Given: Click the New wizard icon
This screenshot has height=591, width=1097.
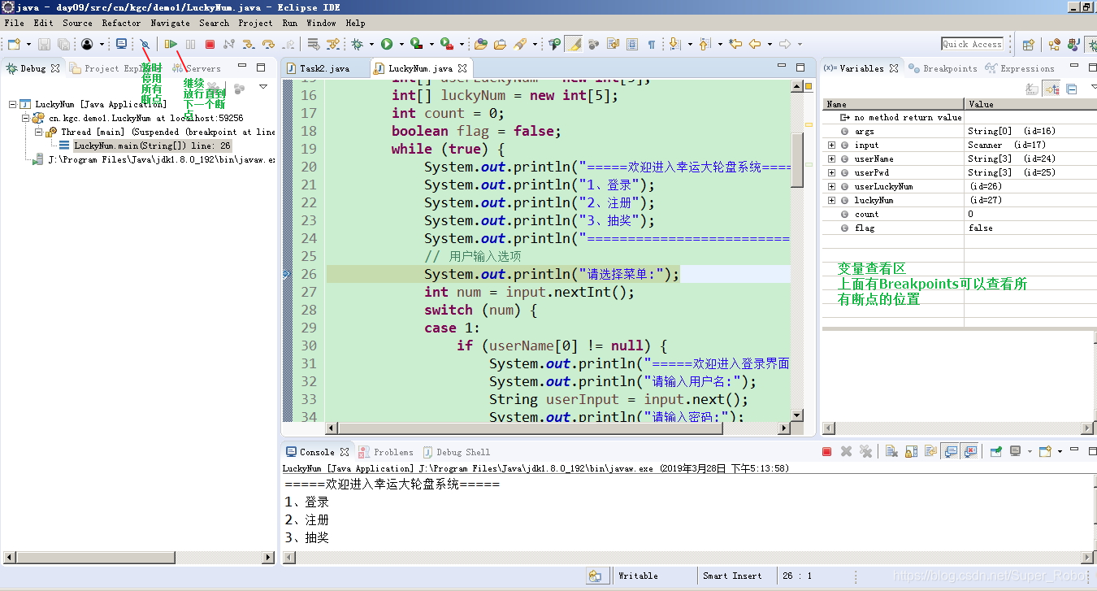Looking at the screenshot, I should coord(15,44).
